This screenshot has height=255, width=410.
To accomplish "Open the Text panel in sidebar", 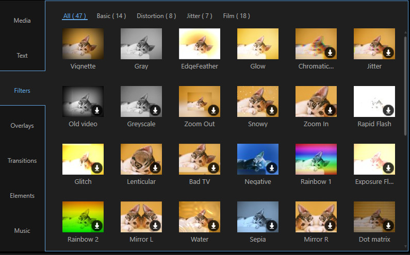I will click(x=22, y=56).
